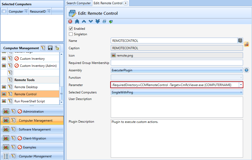Open the Selected Computers SingleWithPing dropdown
The height and width of the screenshot is (160, 252).
[177, 92]
